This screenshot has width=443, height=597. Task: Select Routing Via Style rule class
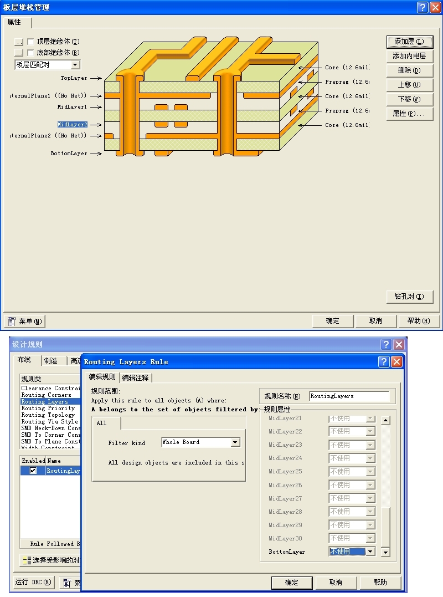(x=50, y=421)
